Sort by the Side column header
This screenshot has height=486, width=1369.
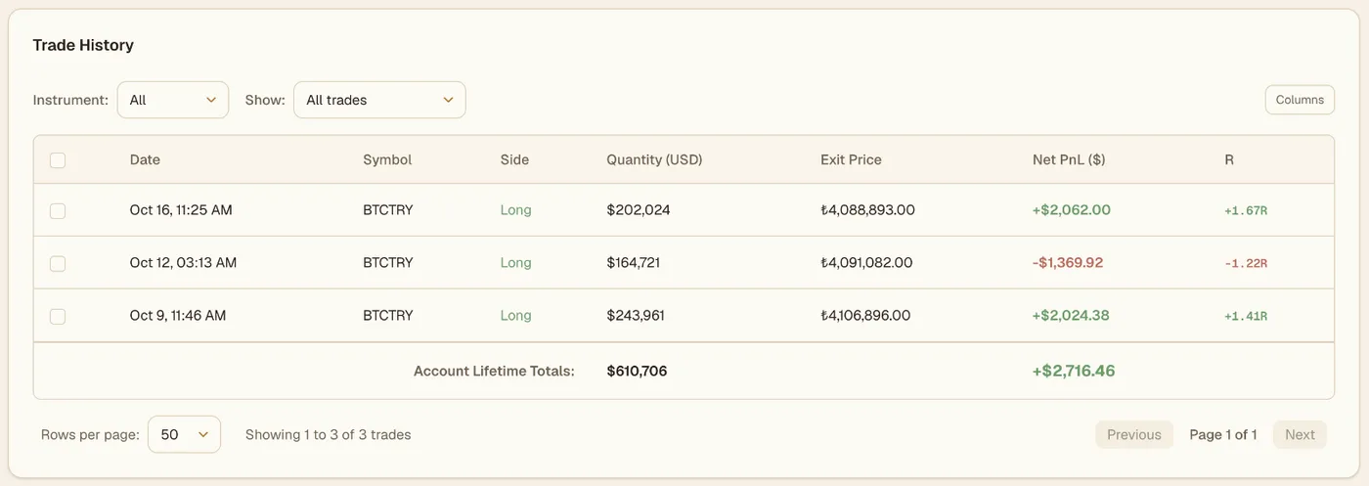click(x=514, y=159)
